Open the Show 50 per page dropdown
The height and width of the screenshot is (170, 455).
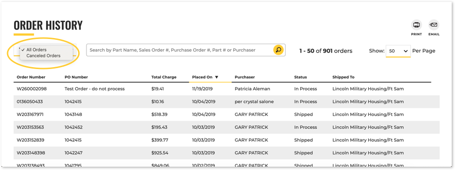(x=398, y=51)
